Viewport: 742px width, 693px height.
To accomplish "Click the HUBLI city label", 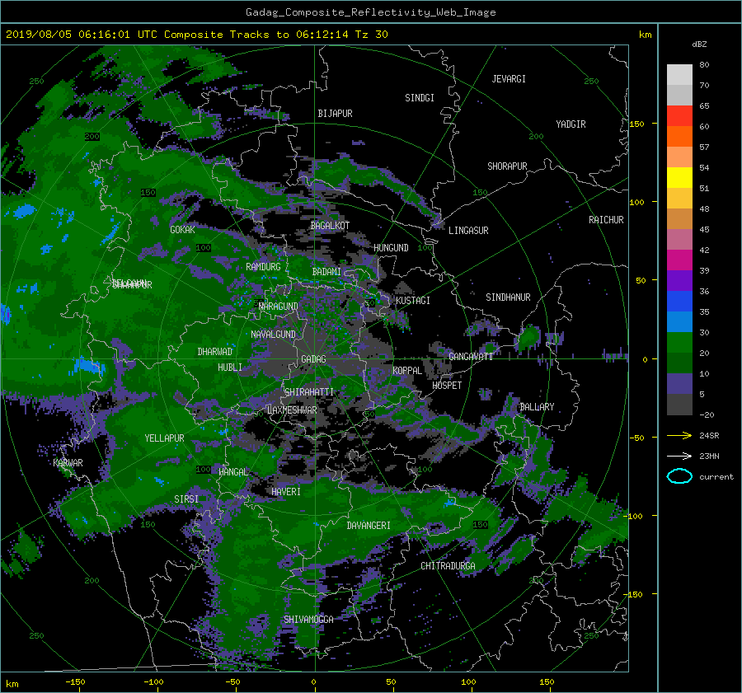I will 230,368.
